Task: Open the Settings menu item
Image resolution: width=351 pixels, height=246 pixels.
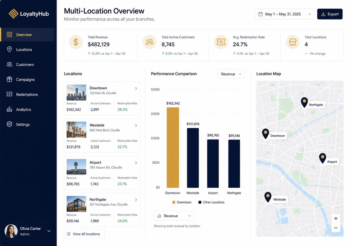Action: coord(27,124)
